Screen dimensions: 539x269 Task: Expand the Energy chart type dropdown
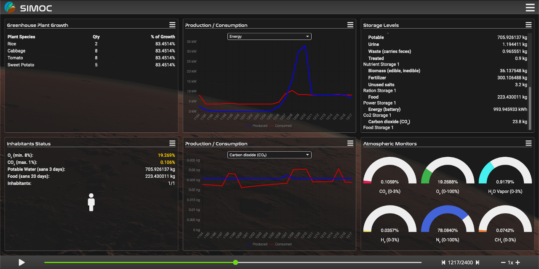269,37
